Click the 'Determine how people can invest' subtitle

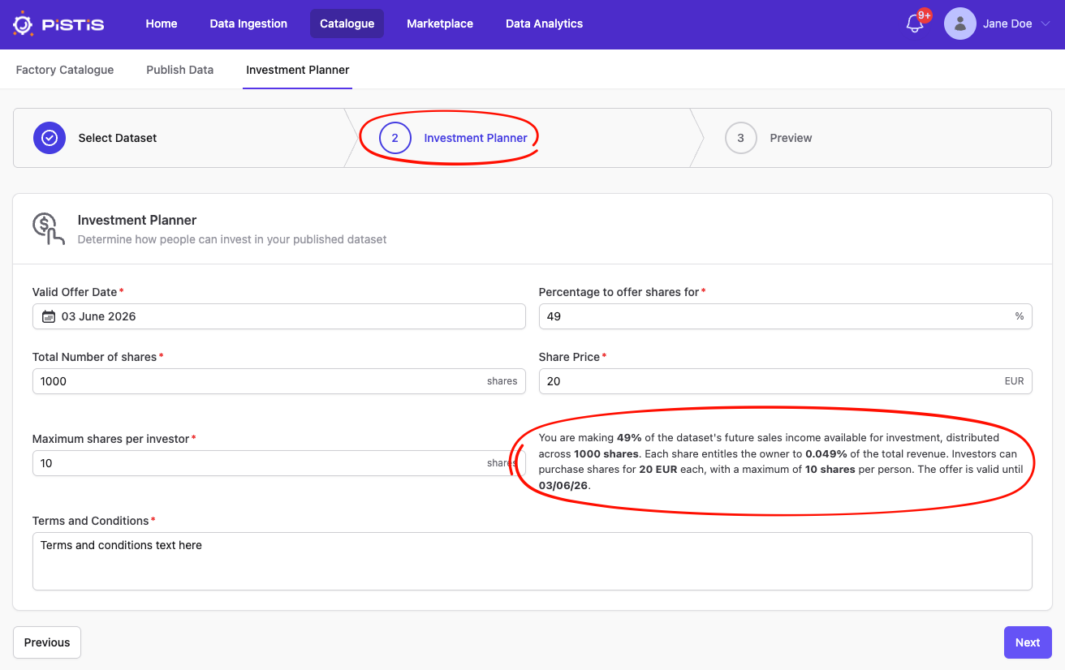tap(232, 239)
